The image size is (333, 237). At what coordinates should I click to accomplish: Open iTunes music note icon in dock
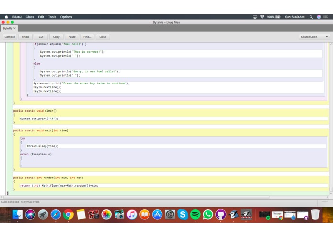click(x=132, y=214)
